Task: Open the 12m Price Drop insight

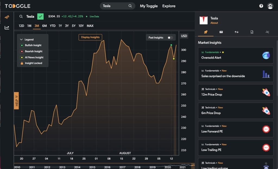Action: 236,92
